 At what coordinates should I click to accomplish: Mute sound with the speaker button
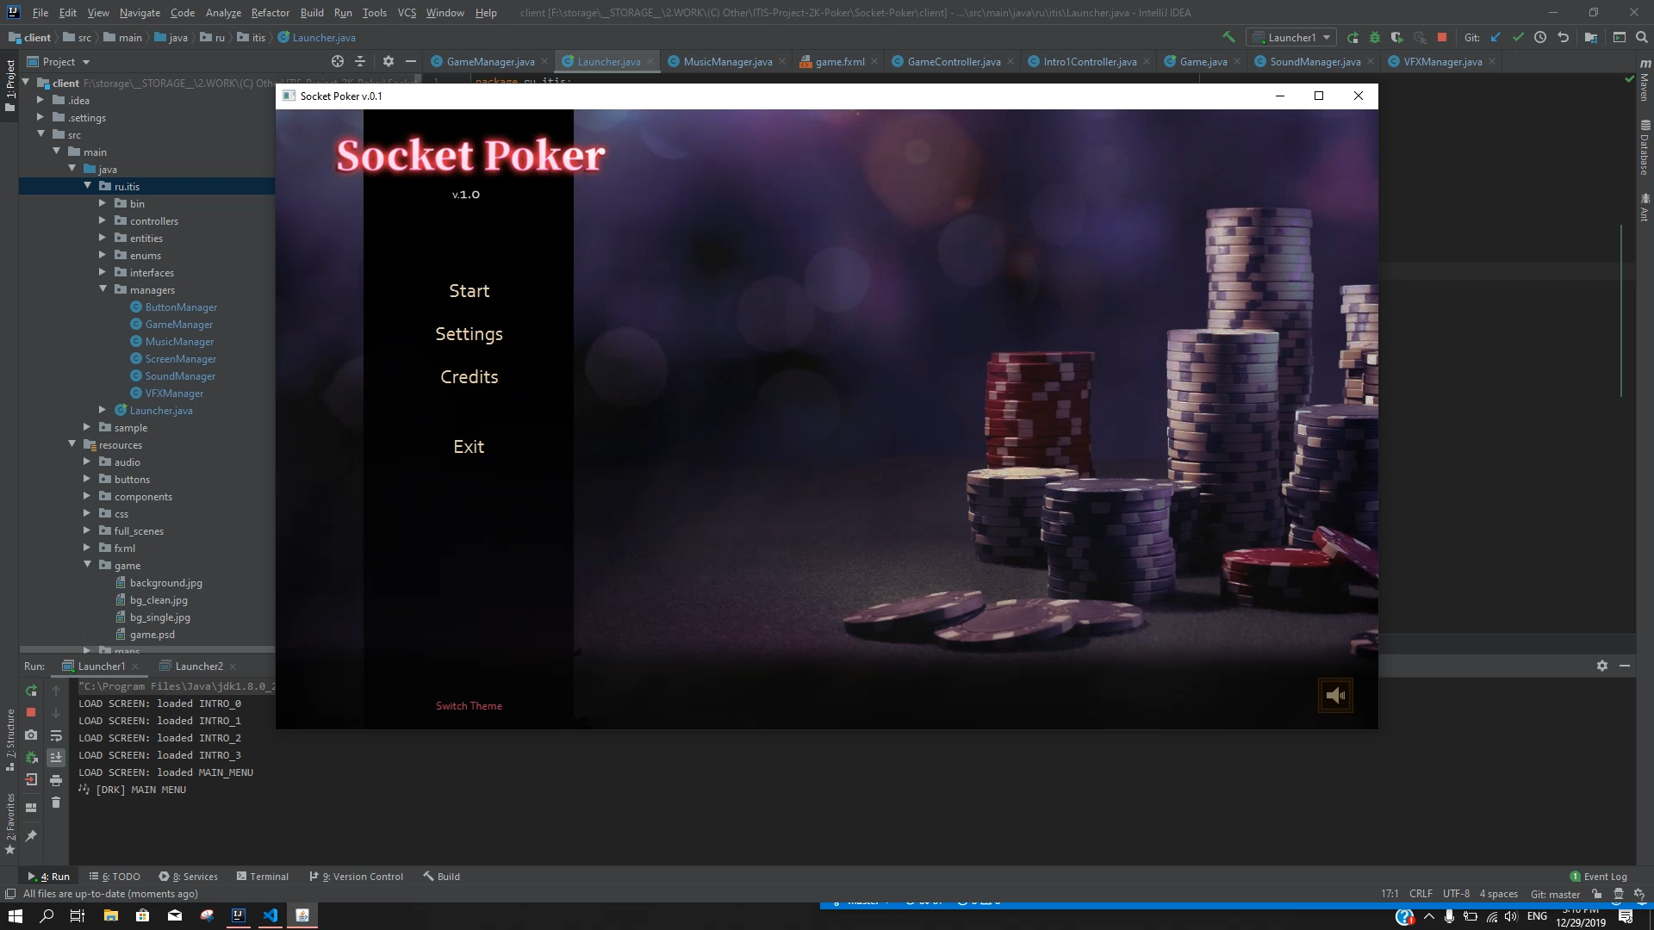click(x=1335, y=696)
